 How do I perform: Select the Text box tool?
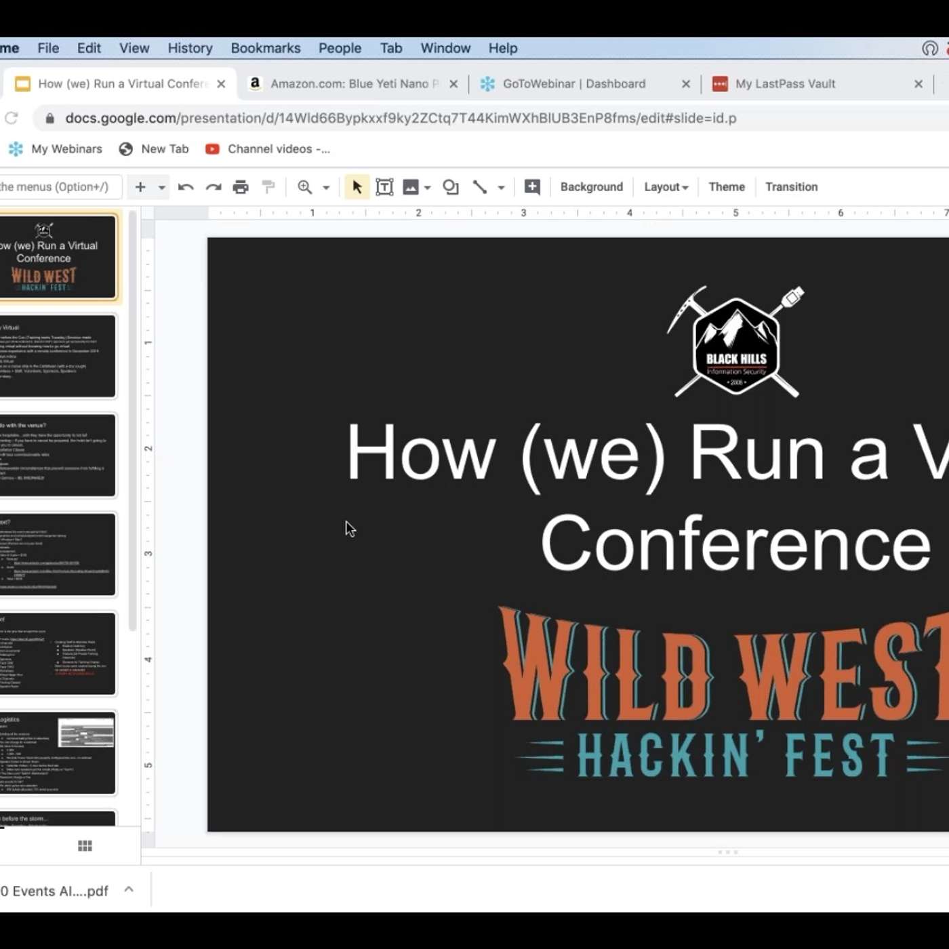click(384, 186)
